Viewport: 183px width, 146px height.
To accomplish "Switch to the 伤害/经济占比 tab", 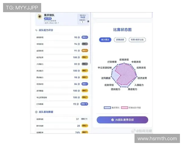I will [x=137, y=40].
